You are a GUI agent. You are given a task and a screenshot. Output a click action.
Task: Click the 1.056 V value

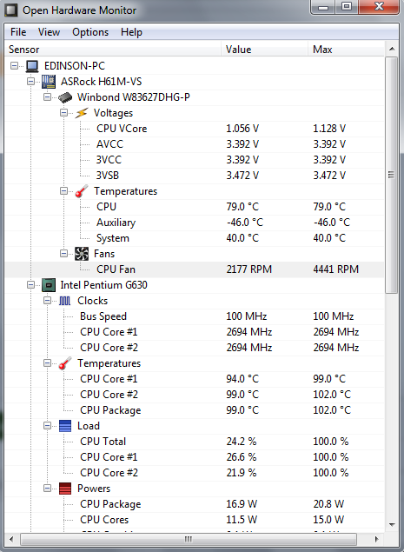(x=242, y=129)
